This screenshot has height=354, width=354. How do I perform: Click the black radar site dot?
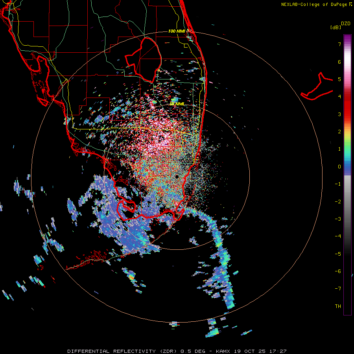pos(177,177)
